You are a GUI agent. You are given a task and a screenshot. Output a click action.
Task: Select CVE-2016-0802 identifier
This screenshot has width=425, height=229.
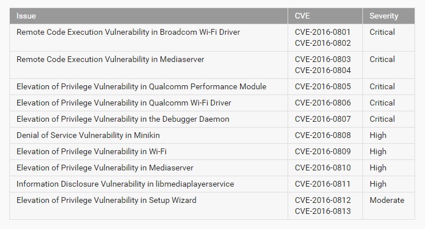tap(322, 43)
